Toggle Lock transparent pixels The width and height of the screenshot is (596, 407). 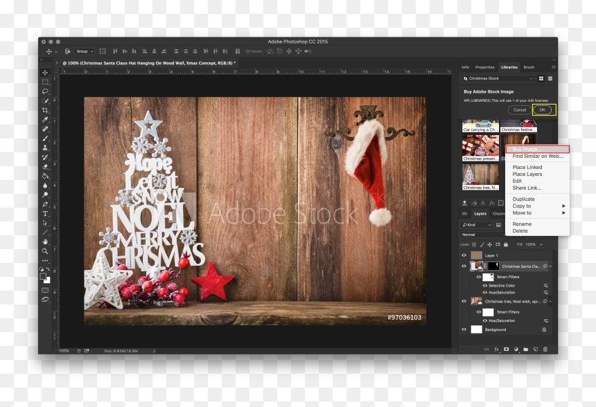tap(474, 244)
